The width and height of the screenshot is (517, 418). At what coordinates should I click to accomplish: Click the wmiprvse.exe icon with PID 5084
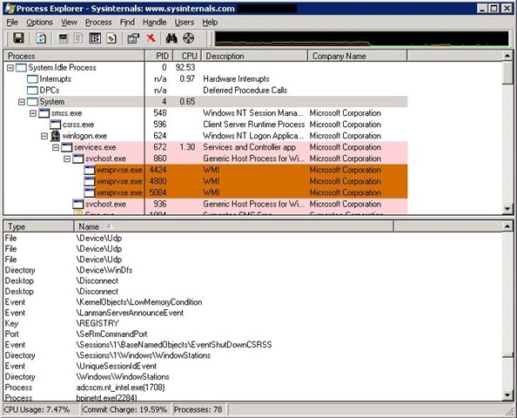pyautogui.click(x=89, y=192)
